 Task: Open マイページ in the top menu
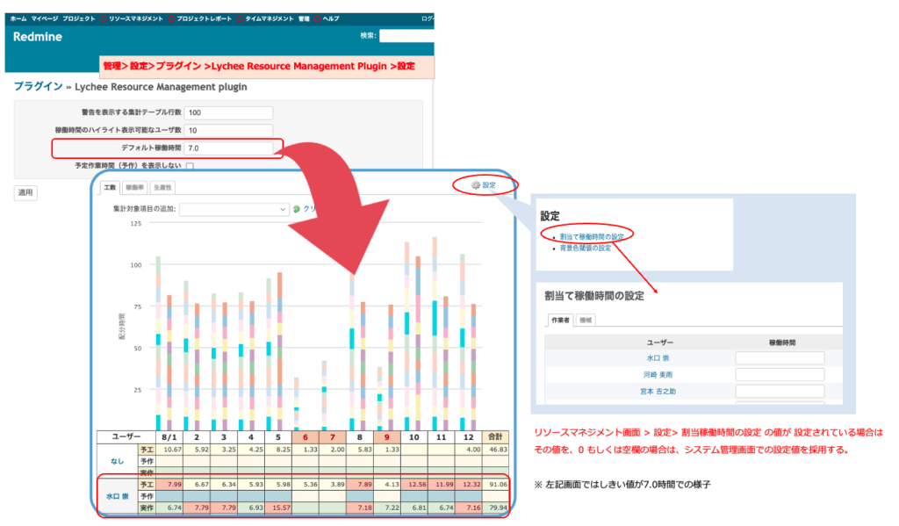pos(45,19)
